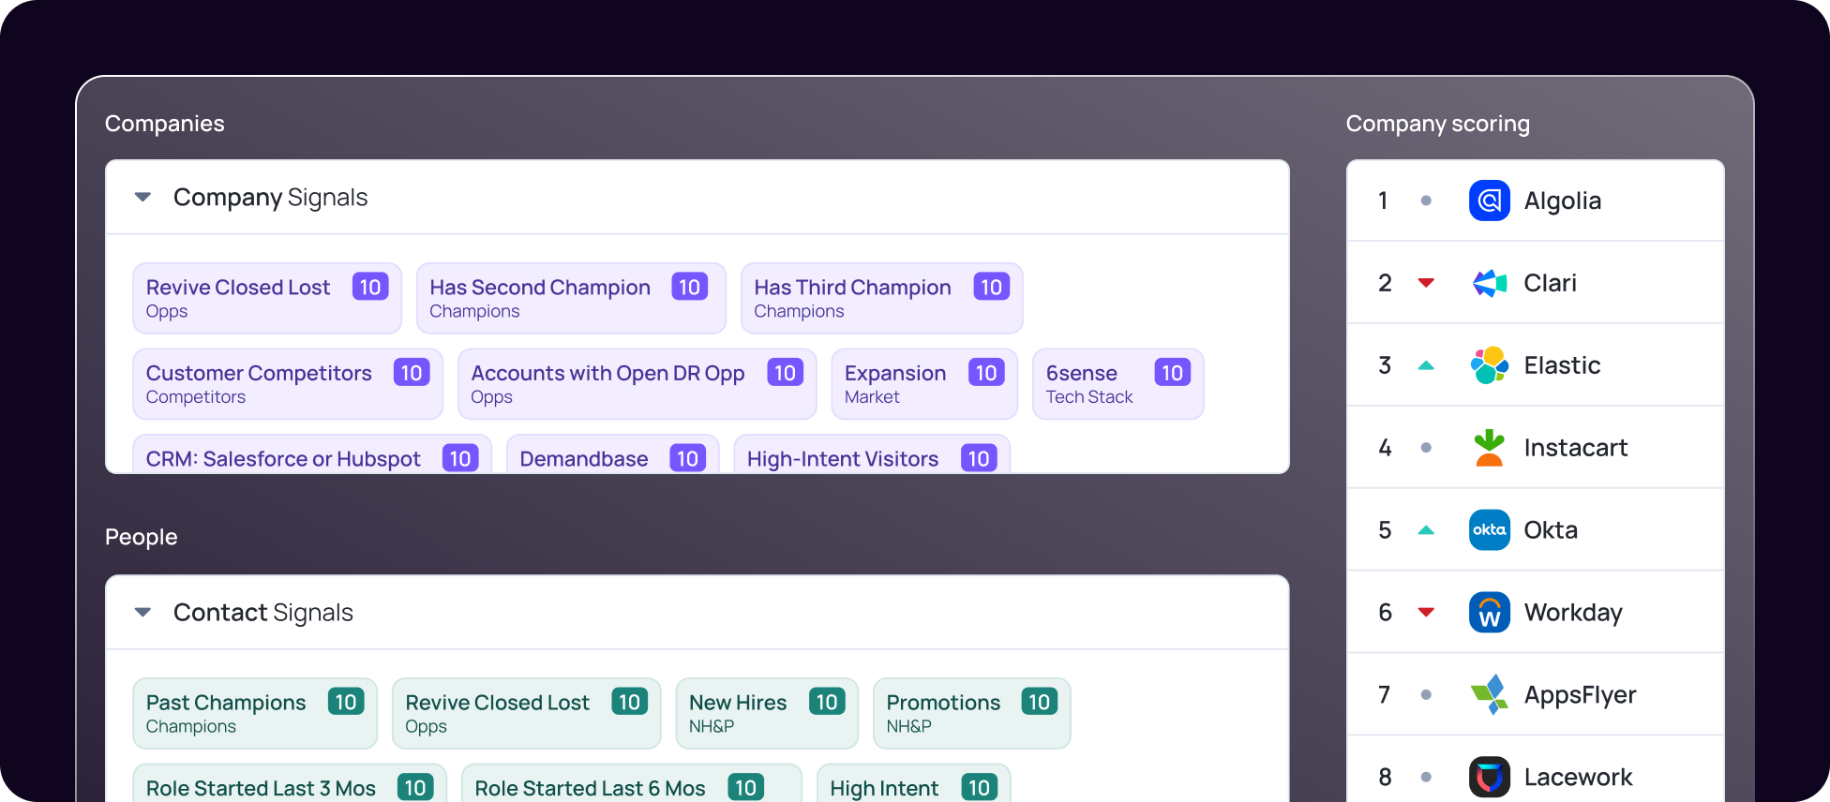Click the People section heading
The width and height of the screenshot is (1830, 802).
[141, 537]
